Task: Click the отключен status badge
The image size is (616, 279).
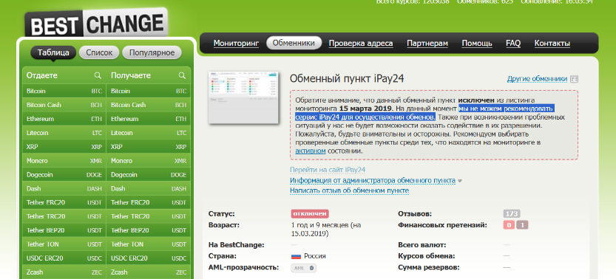Action: pos(310,214)
